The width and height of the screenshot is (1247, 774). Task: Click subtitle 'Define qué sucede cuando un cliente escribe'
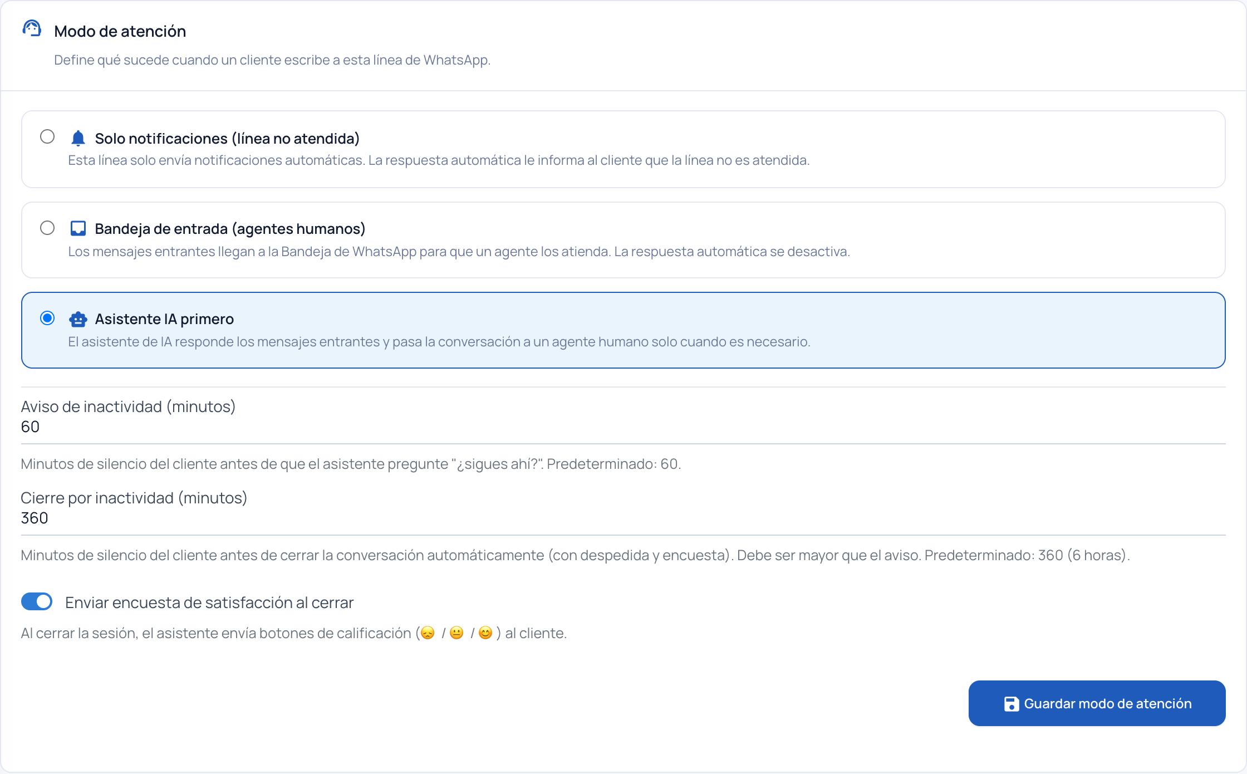tap(272, 60)
